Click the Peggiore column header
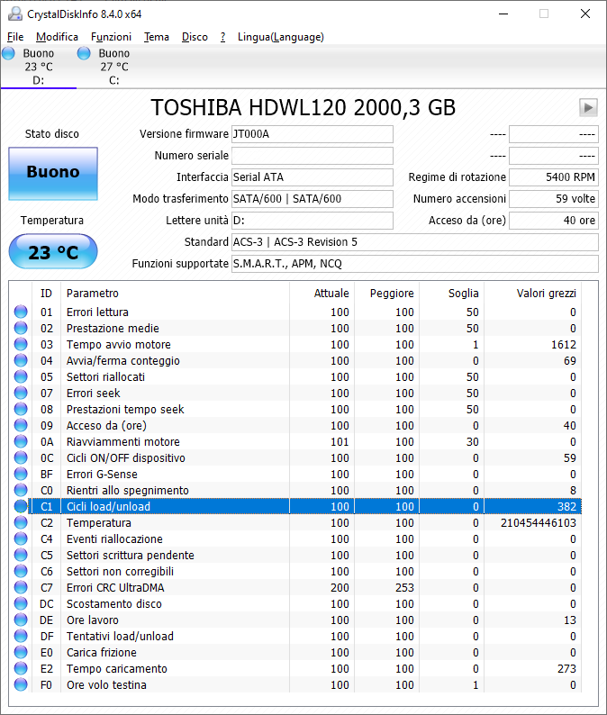The image size is (607, 715). click(x=386, y=294)
